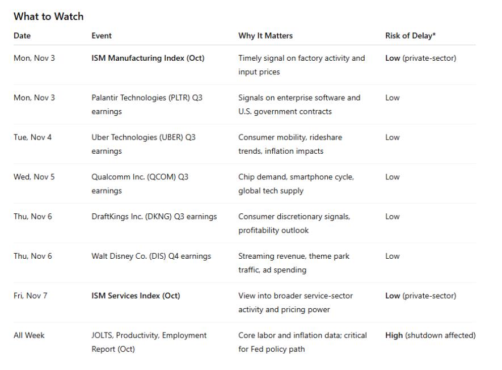Click the "Why It Matters" column header

[x=265, y=35]
